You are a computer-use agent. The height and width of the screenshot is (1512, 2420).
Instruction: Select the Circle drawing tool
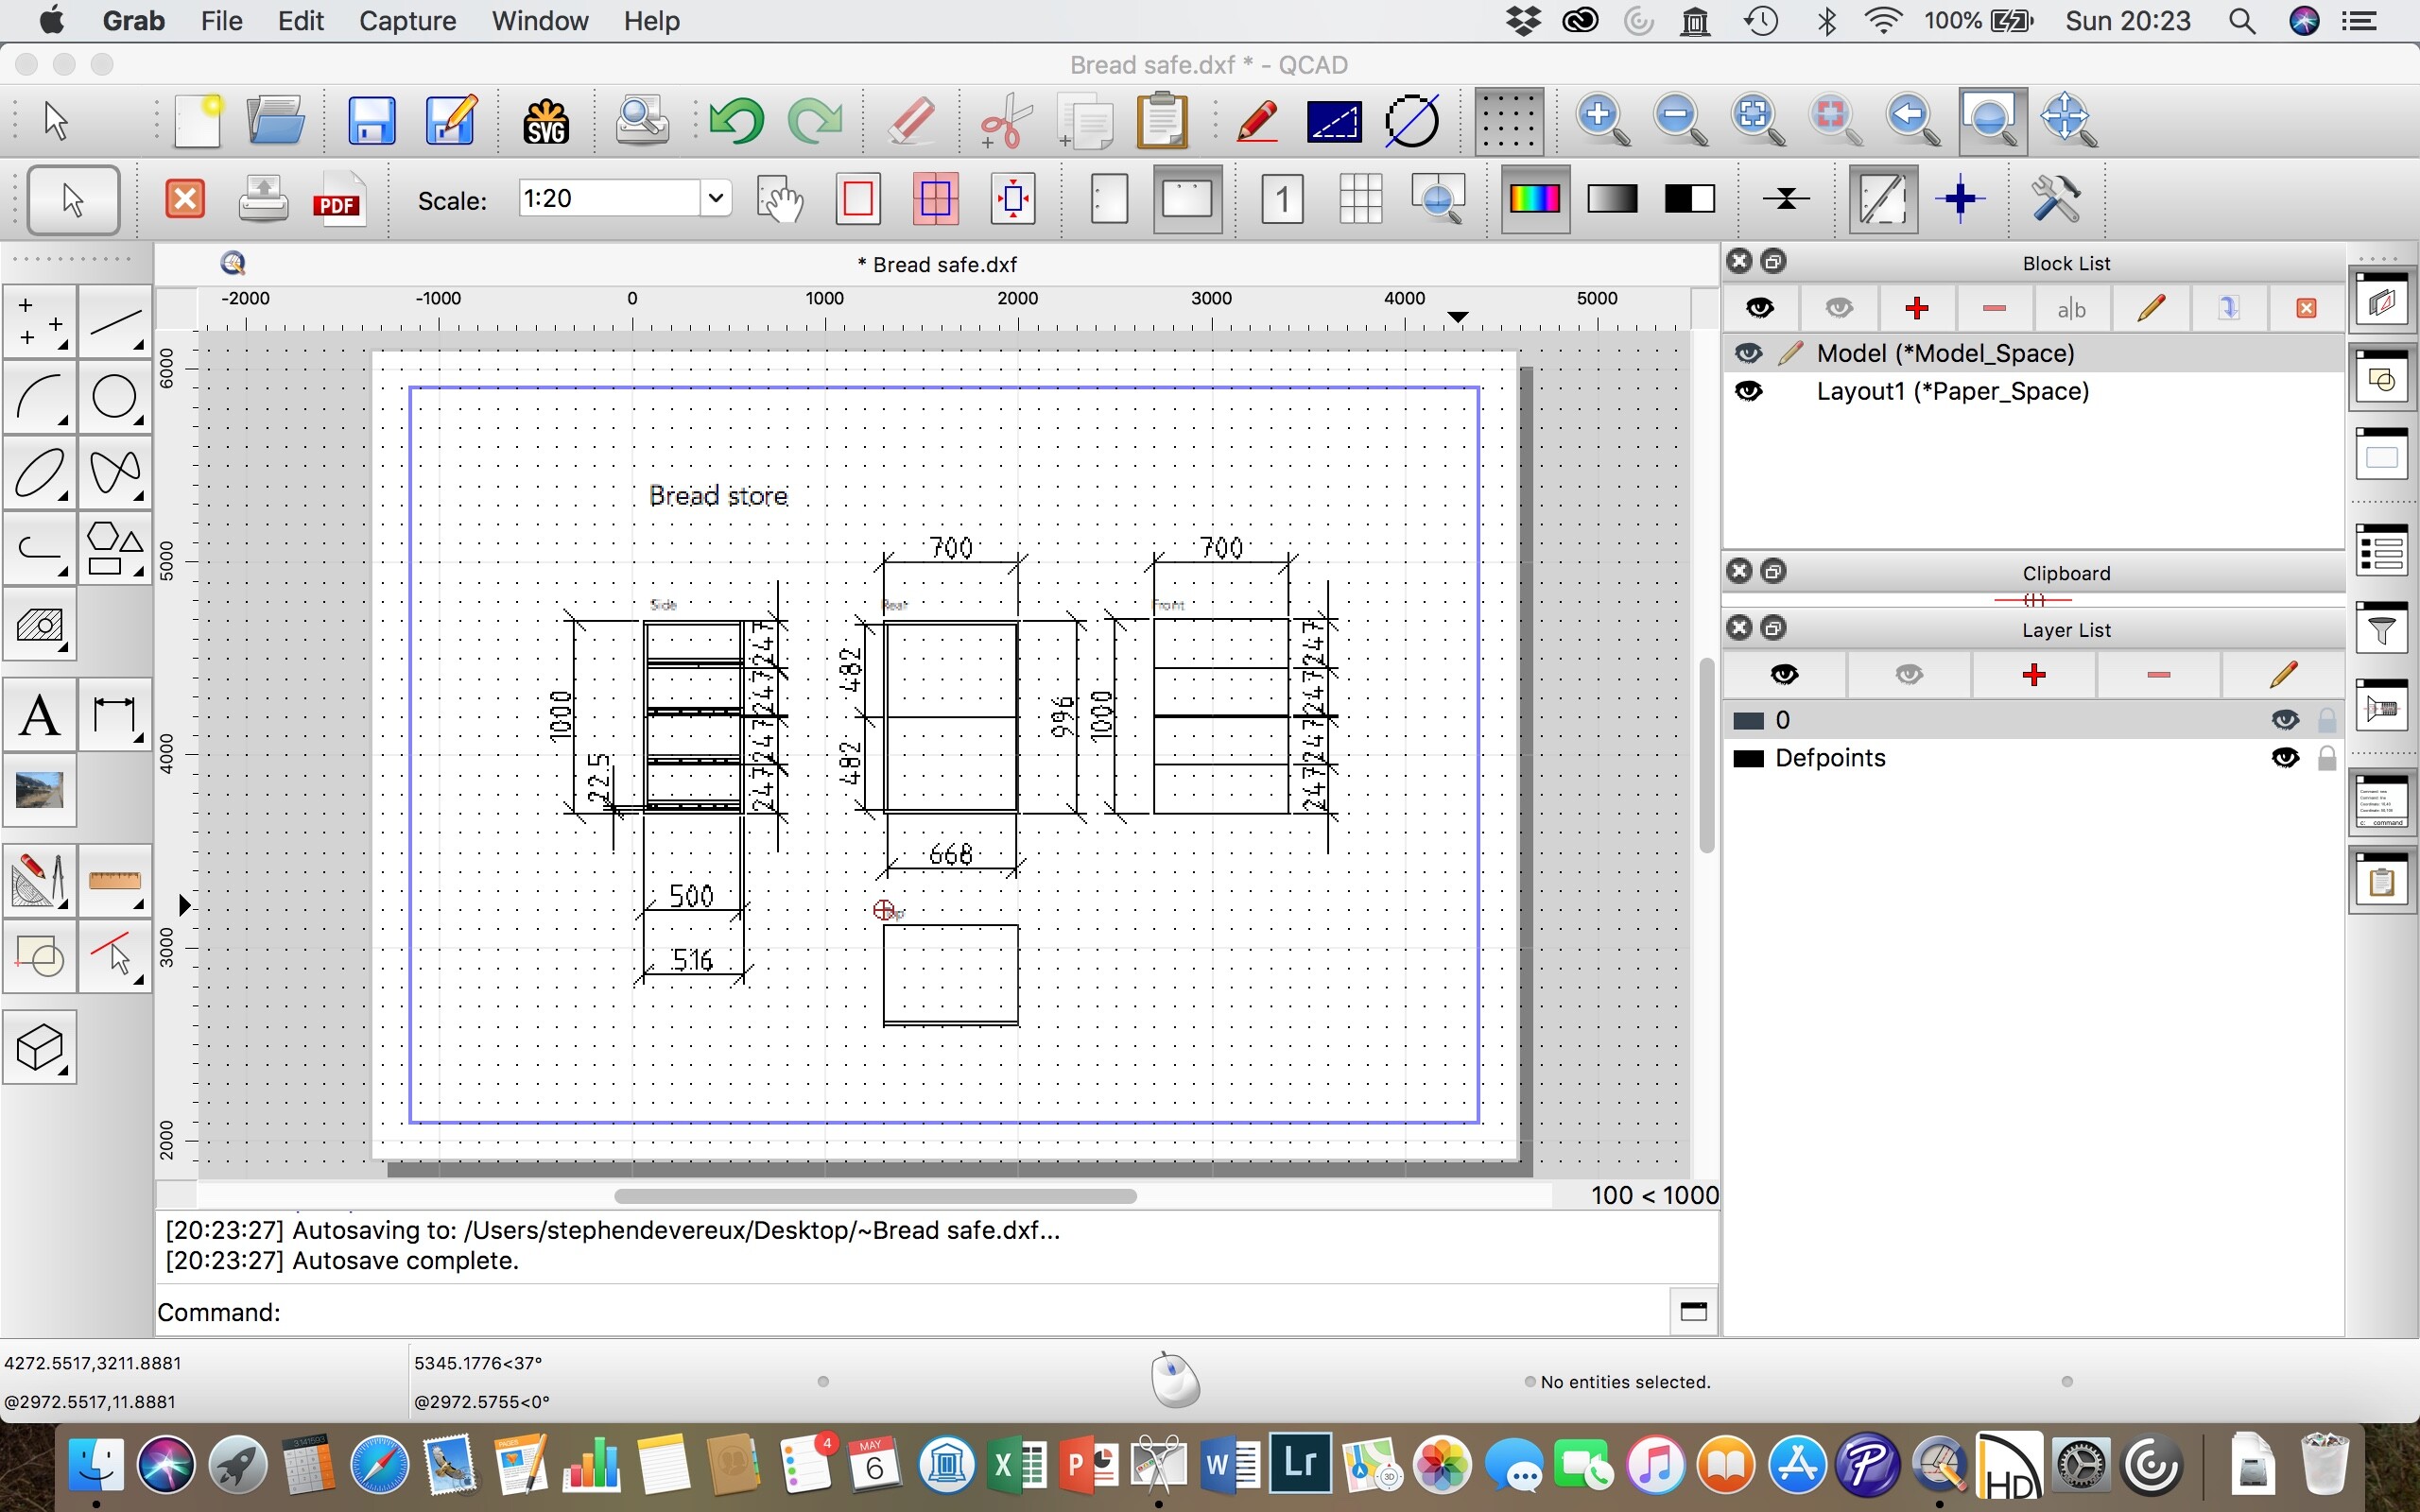click(114, 397)
